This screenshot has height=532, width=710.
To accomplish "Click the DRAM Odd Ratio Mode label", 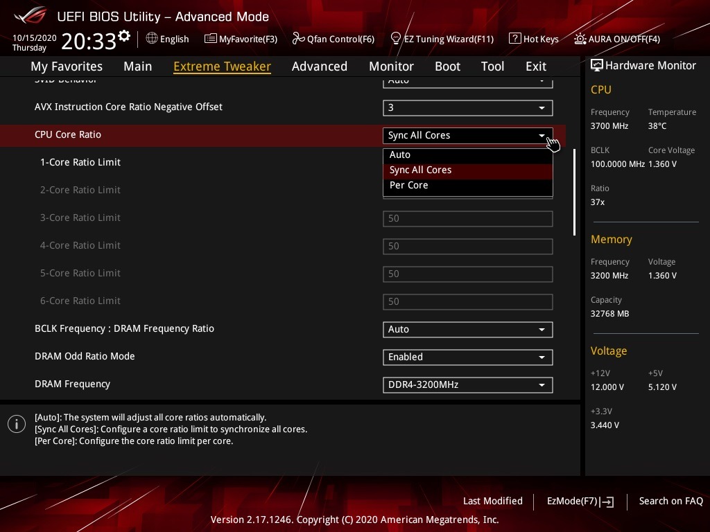I will pyautogui.click(x=85, y=356).
